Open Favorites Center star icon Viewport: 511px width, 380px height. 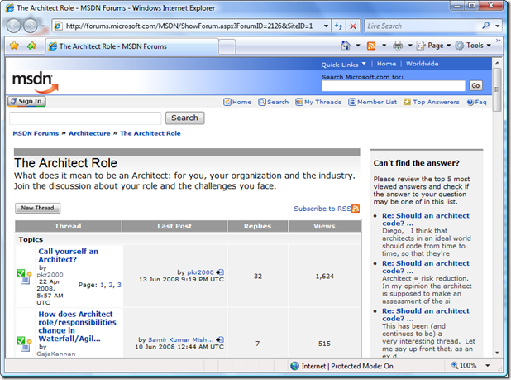[14, 46]
